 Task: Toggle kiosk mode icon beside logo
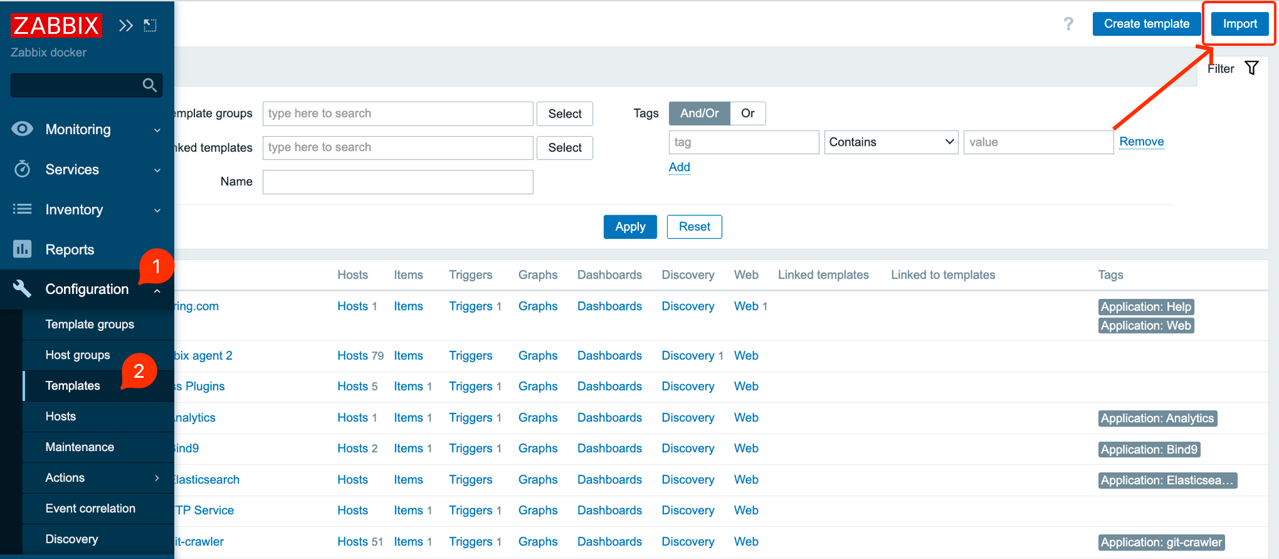tap(150, 26)
